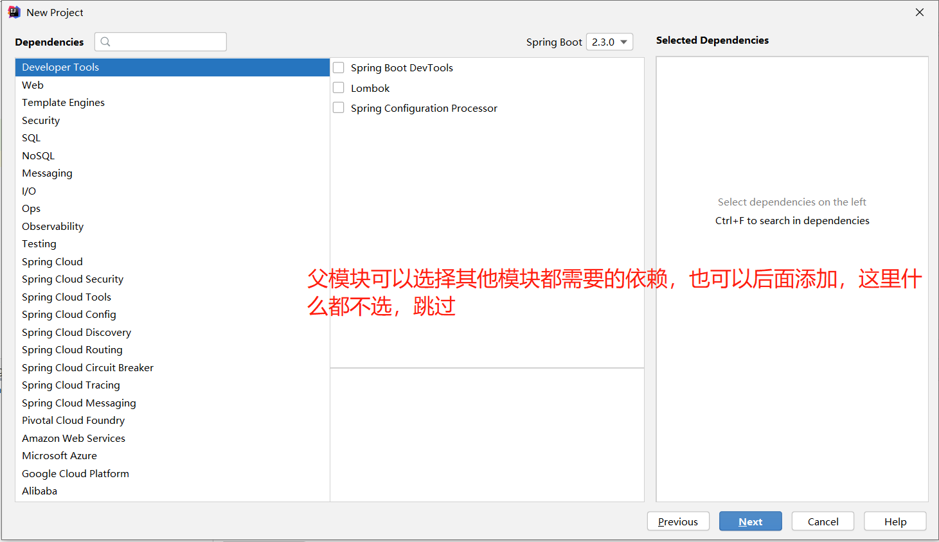
Task: Click the Previous button
Action: point(678,521)
